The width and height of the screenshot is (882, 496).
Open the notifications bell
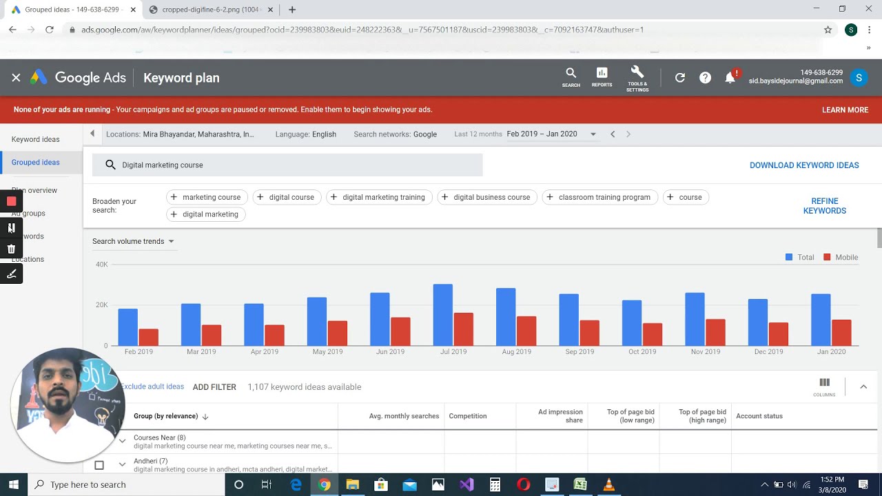click(x=730, y=78)
